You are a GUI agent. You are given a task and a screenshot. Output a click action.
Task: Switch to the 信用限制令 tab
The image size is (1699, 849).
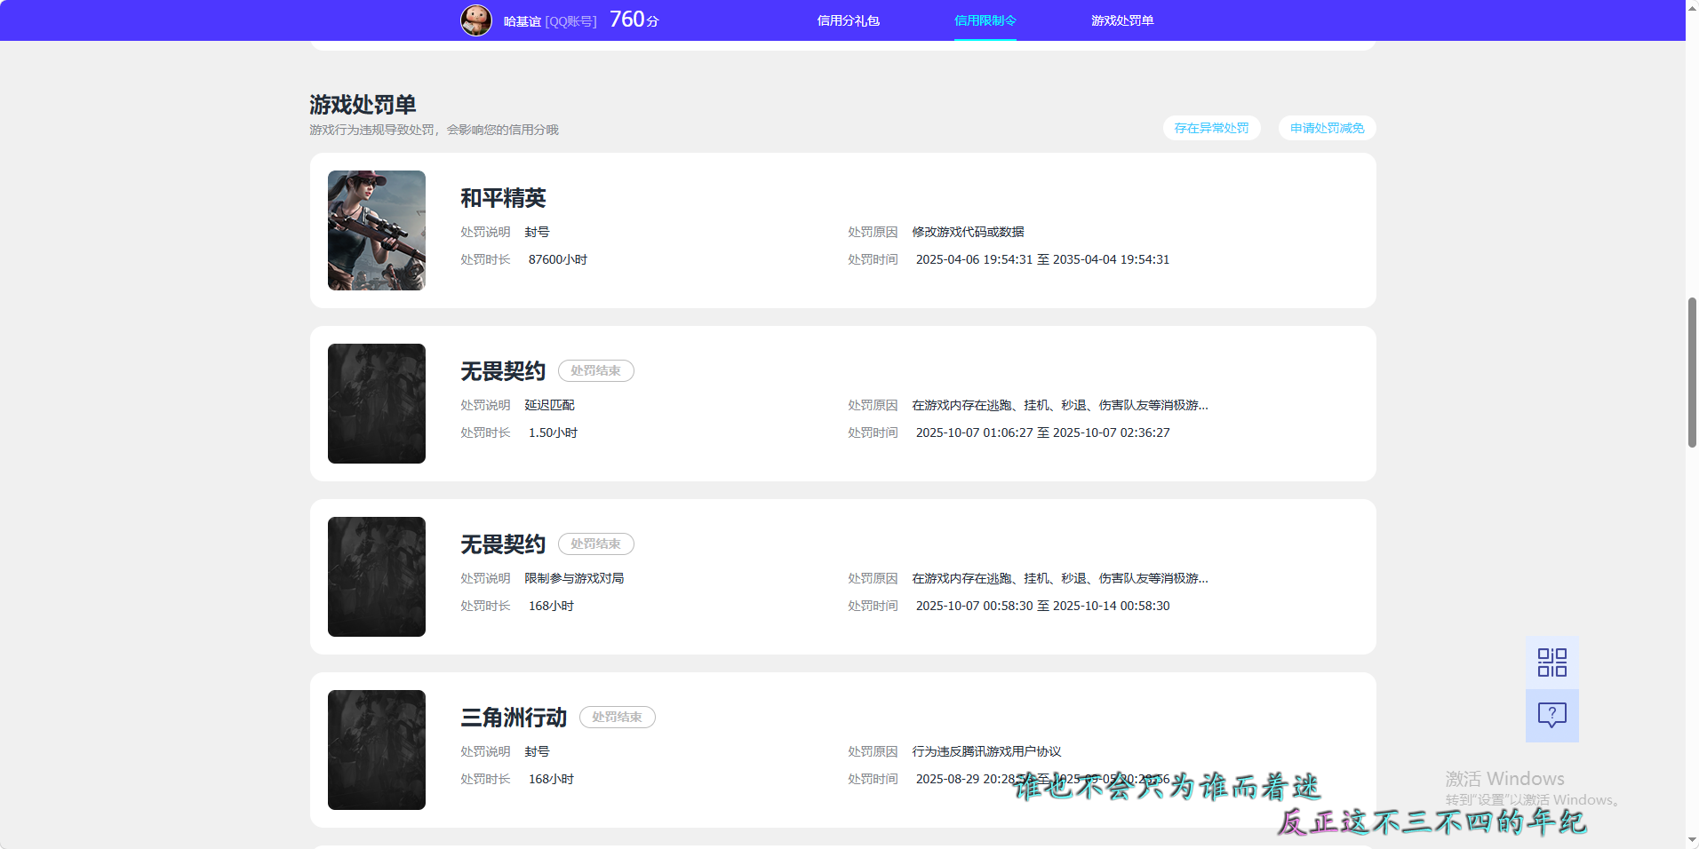point(985,20)
